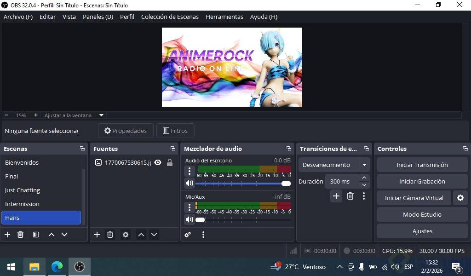Remove selected scene with trash icon

[20, 235]
